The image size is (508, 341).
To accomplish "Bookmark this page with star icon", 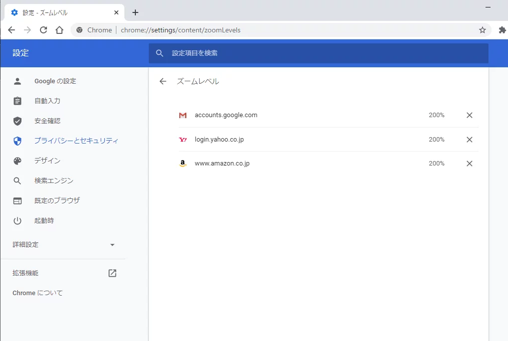I will [482, 30].
